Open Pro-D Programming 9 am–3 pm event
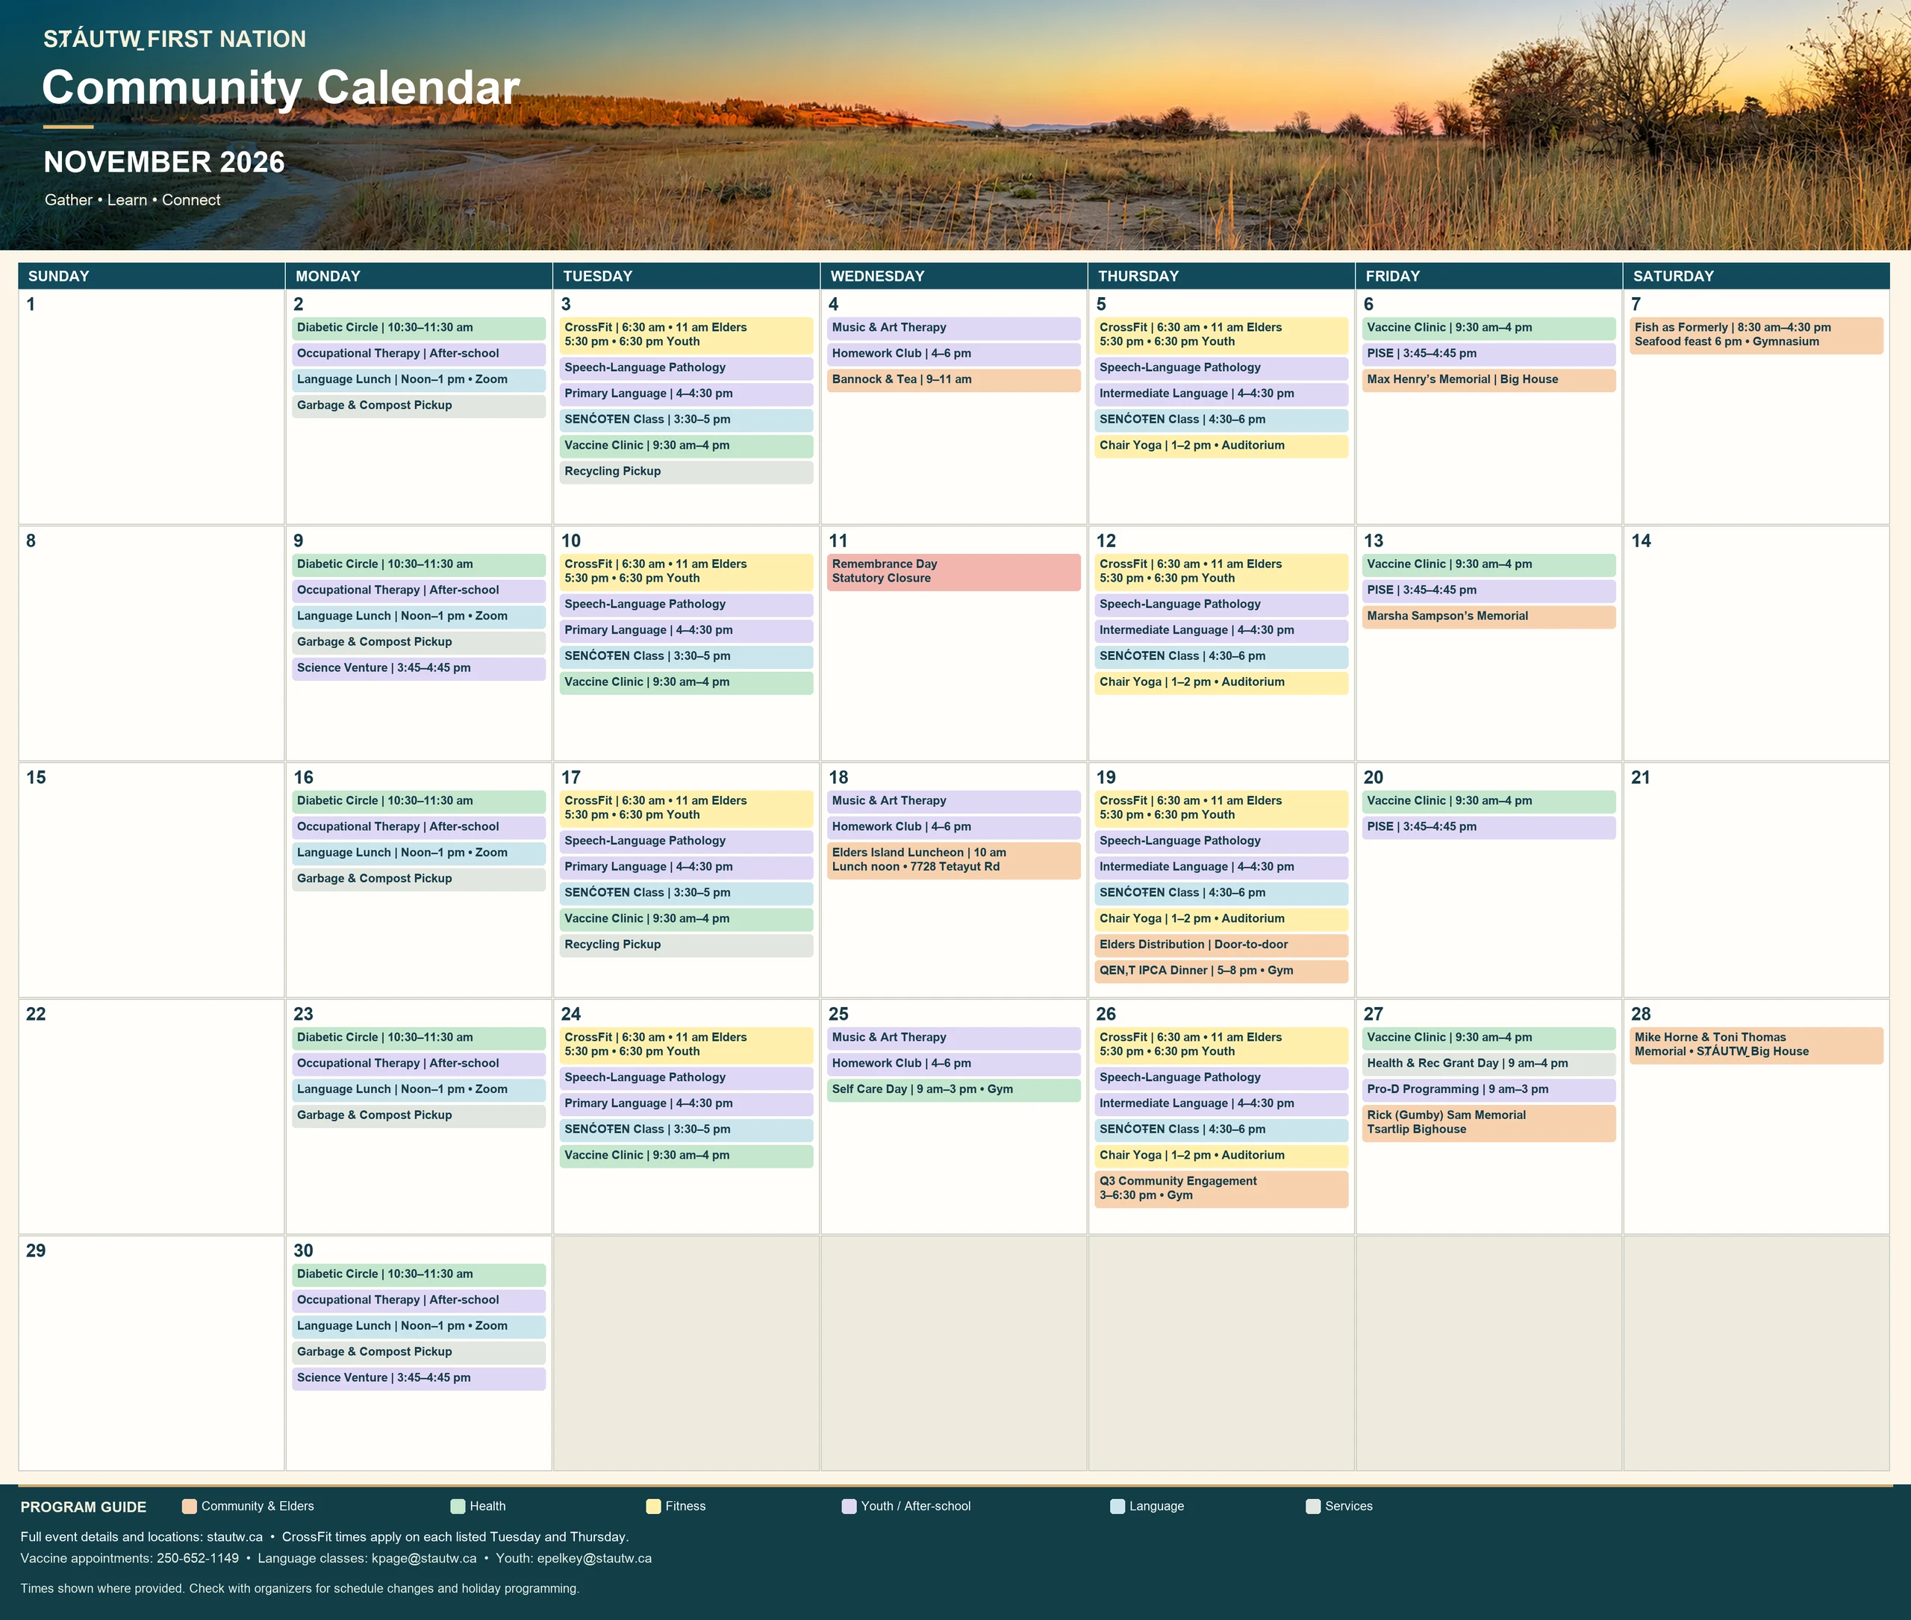The height and width of the screenshot is (1620, 1911). (x=1488, y=1089)
